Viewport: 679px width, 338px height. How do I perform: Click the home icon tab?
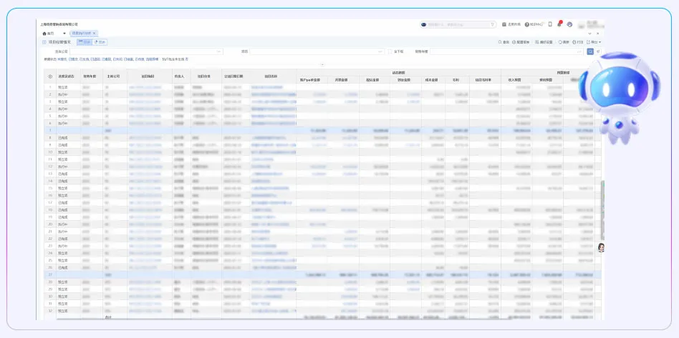click(x=48, y=34)
